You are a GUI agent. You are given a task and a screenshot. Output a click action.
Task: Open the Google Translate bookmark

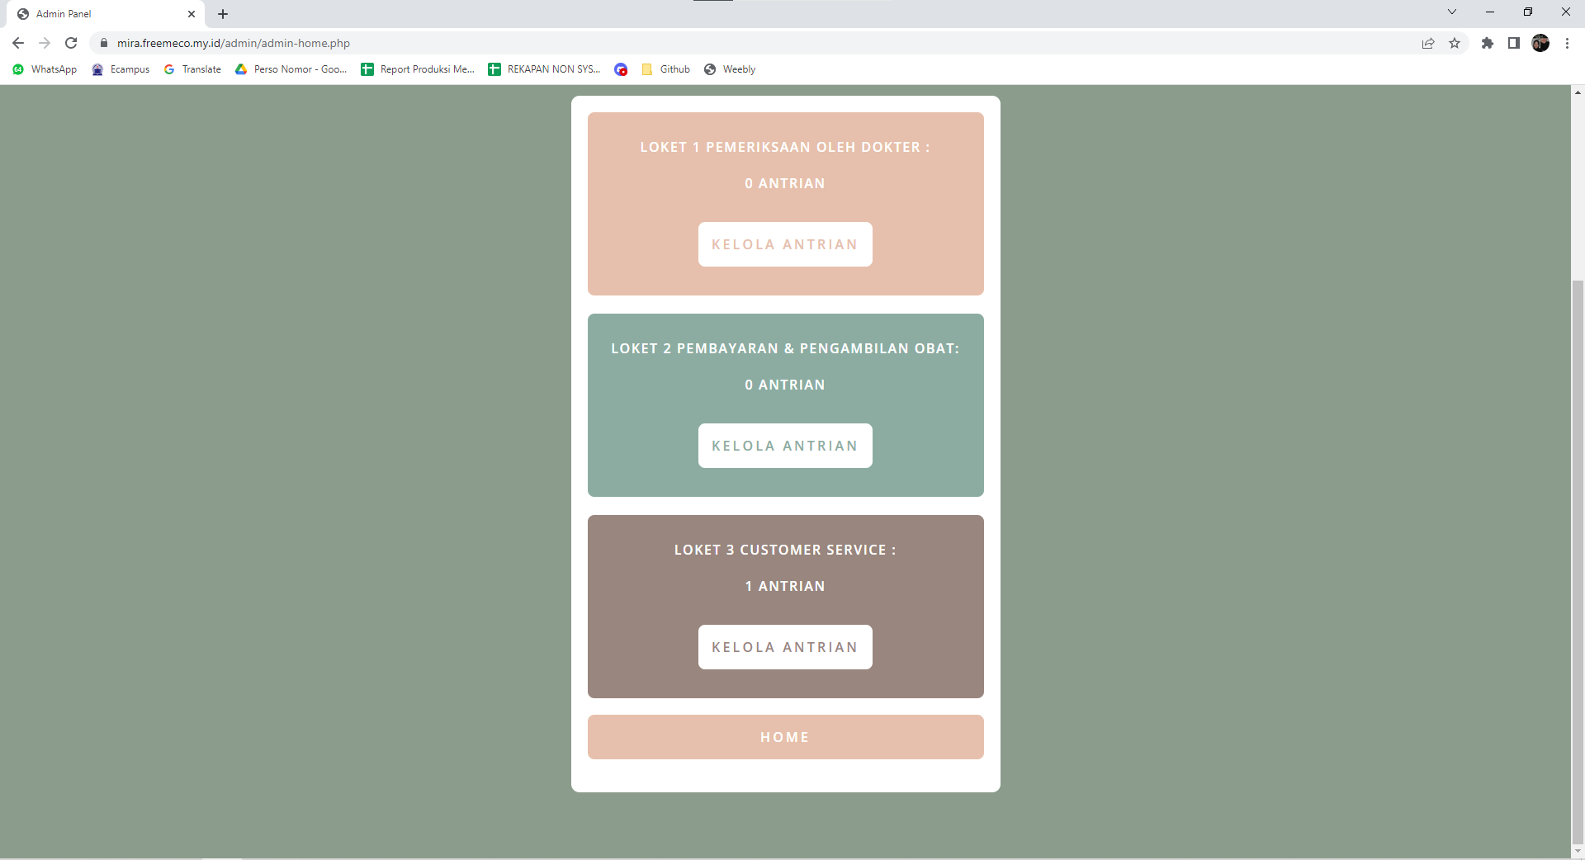click(x=192, y=69)
